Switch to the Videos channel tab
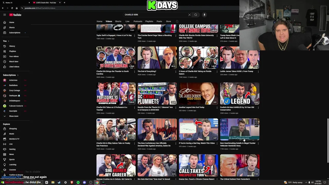The width and height of the screenshot is (329, 185). tap(109, 21)
